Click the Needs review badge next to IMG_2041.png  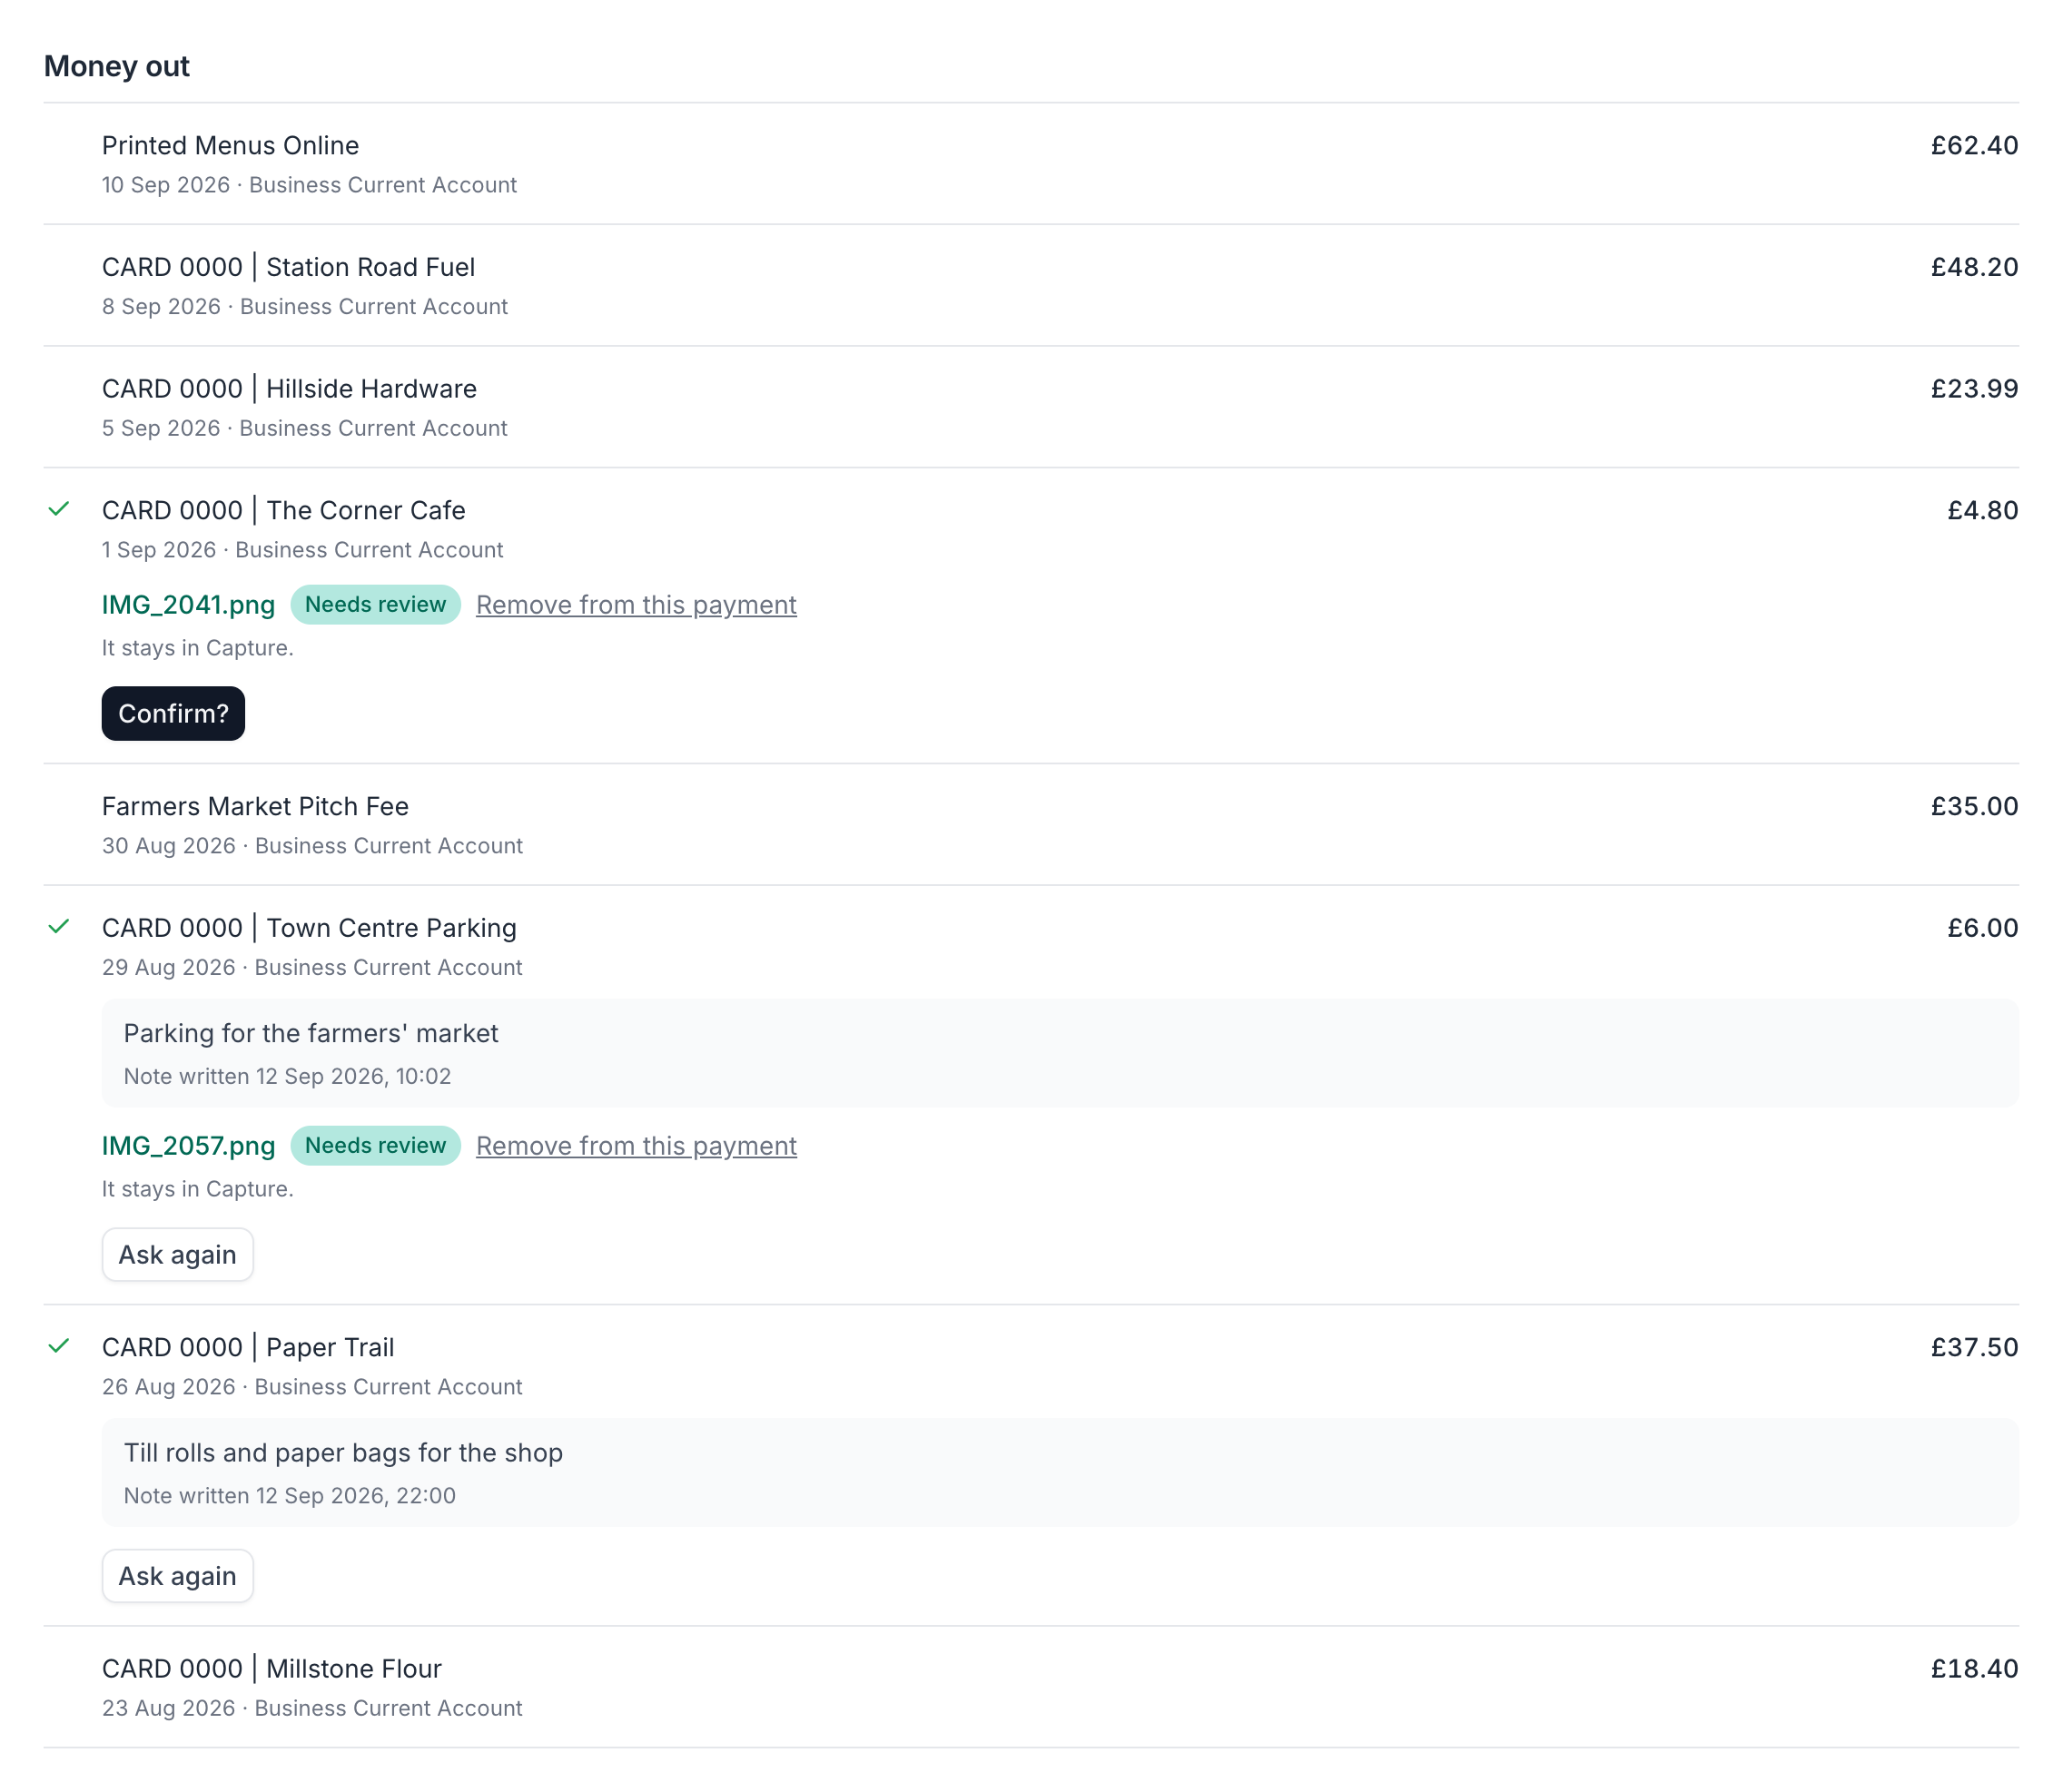point(375,605)
